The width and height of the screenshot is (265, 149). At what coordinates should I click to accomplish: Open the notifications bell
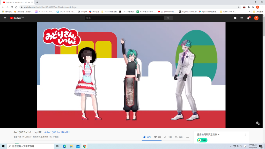(x=248, y=18)
